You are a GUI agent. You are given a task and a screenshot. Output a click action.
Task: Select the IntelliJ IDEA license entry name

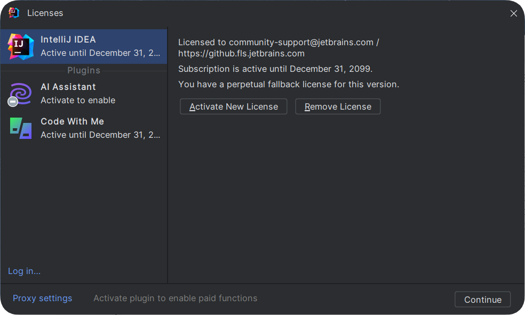[x=68, y=39]
